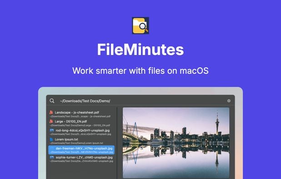Viewport: 281px width, 179px height.
Task: Click the text file icon beside Lorem Ipsum.txt
Action: coord(51,139)
